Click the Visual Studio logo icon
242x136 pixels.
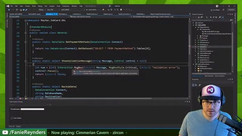coord(8,6)
